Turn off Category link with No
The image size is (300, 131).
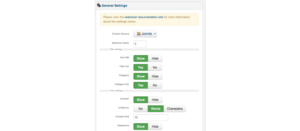tap(155, 85)
